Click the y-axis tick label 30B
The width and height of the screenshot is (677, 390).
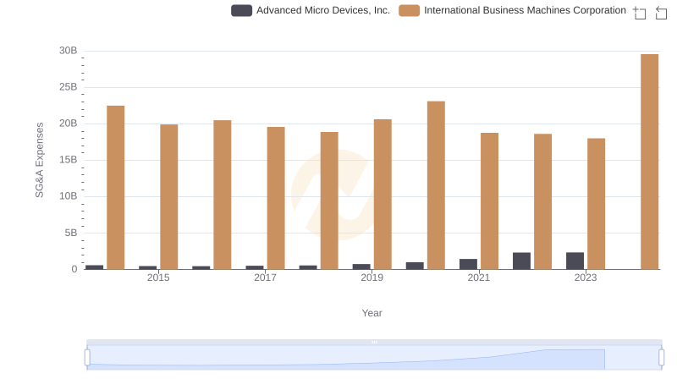[x=69, y=51]
